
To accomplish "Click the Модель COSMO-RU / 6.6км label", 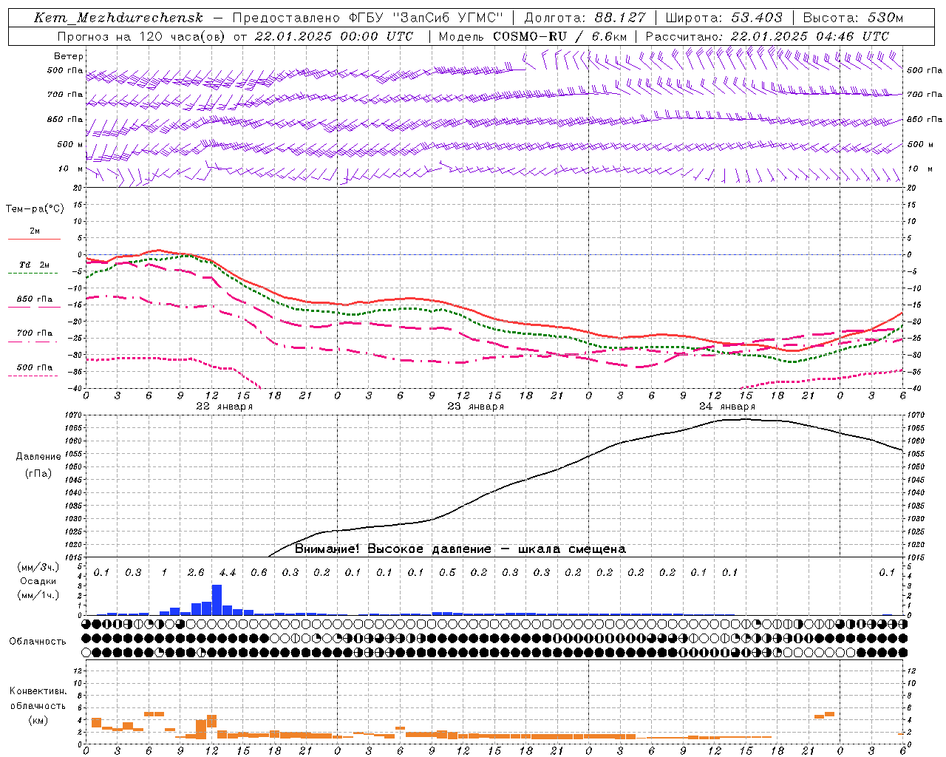I will (x=533, y=36).
